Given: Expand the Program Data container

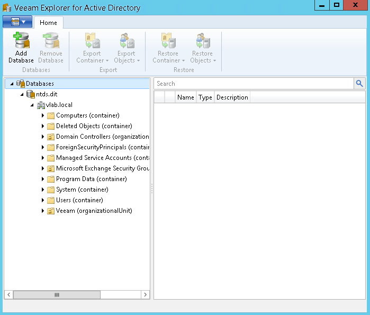Looking at the screenshot, I should click(x=43, y=179).
